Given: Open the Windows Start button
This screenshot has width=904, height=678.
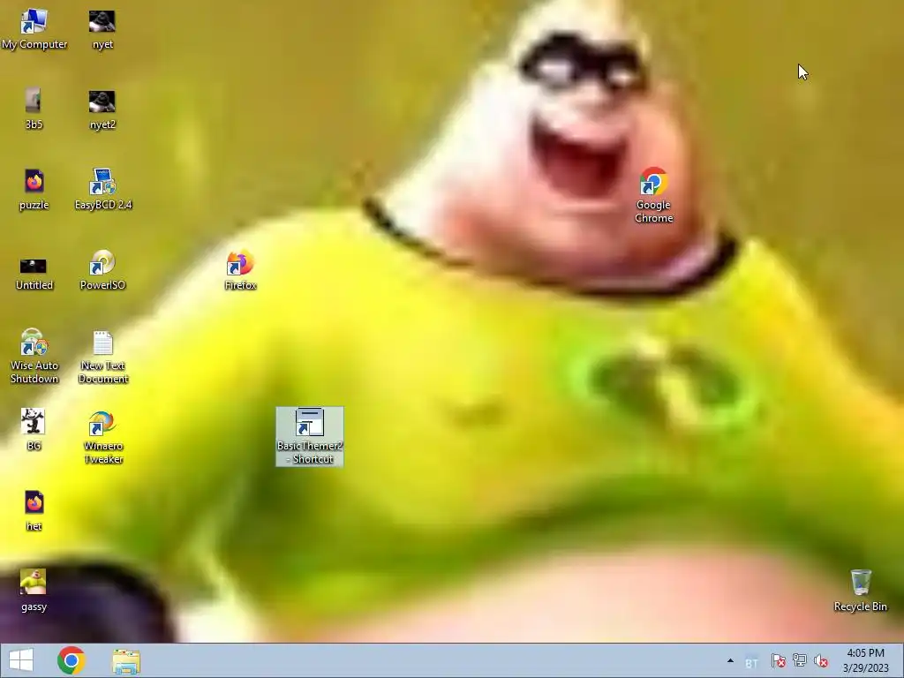Looking at the screenshot, I should click(21, 660).
